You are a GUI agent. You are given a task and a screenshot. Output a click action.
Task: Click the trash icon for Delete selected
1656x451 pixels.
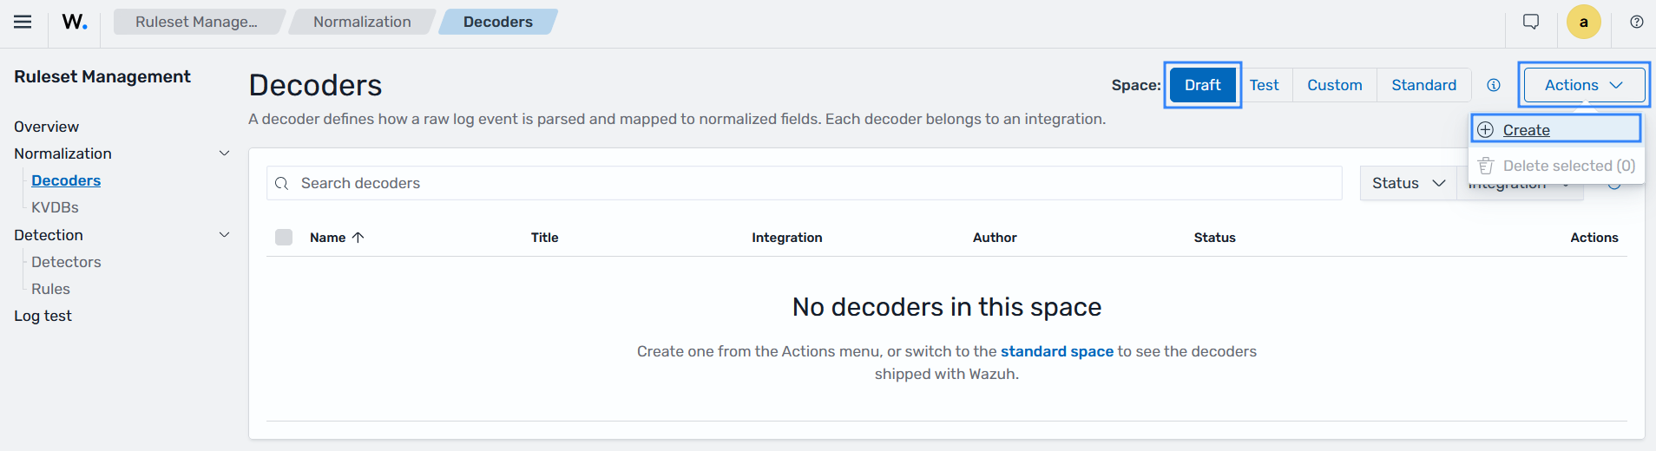click(x=1486, y=166)
